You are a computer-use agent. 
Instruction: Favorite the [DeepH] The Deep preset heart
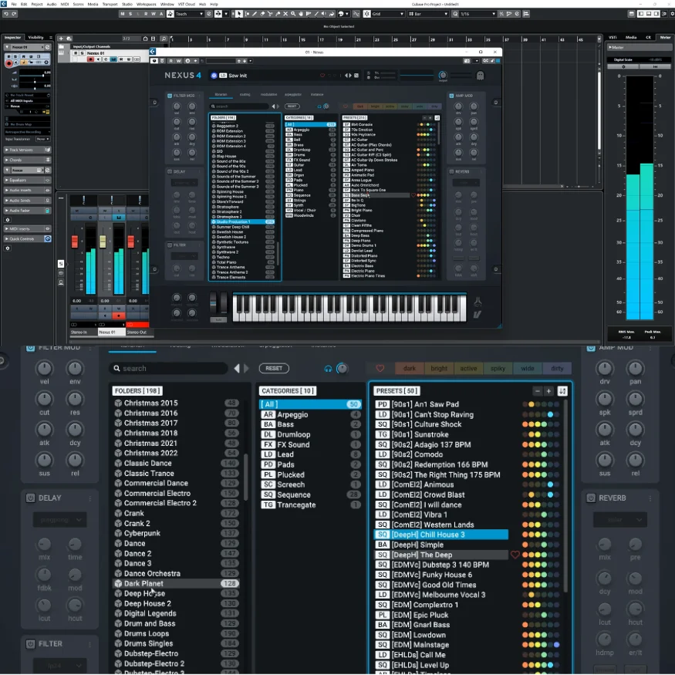(x=515, y=555)
